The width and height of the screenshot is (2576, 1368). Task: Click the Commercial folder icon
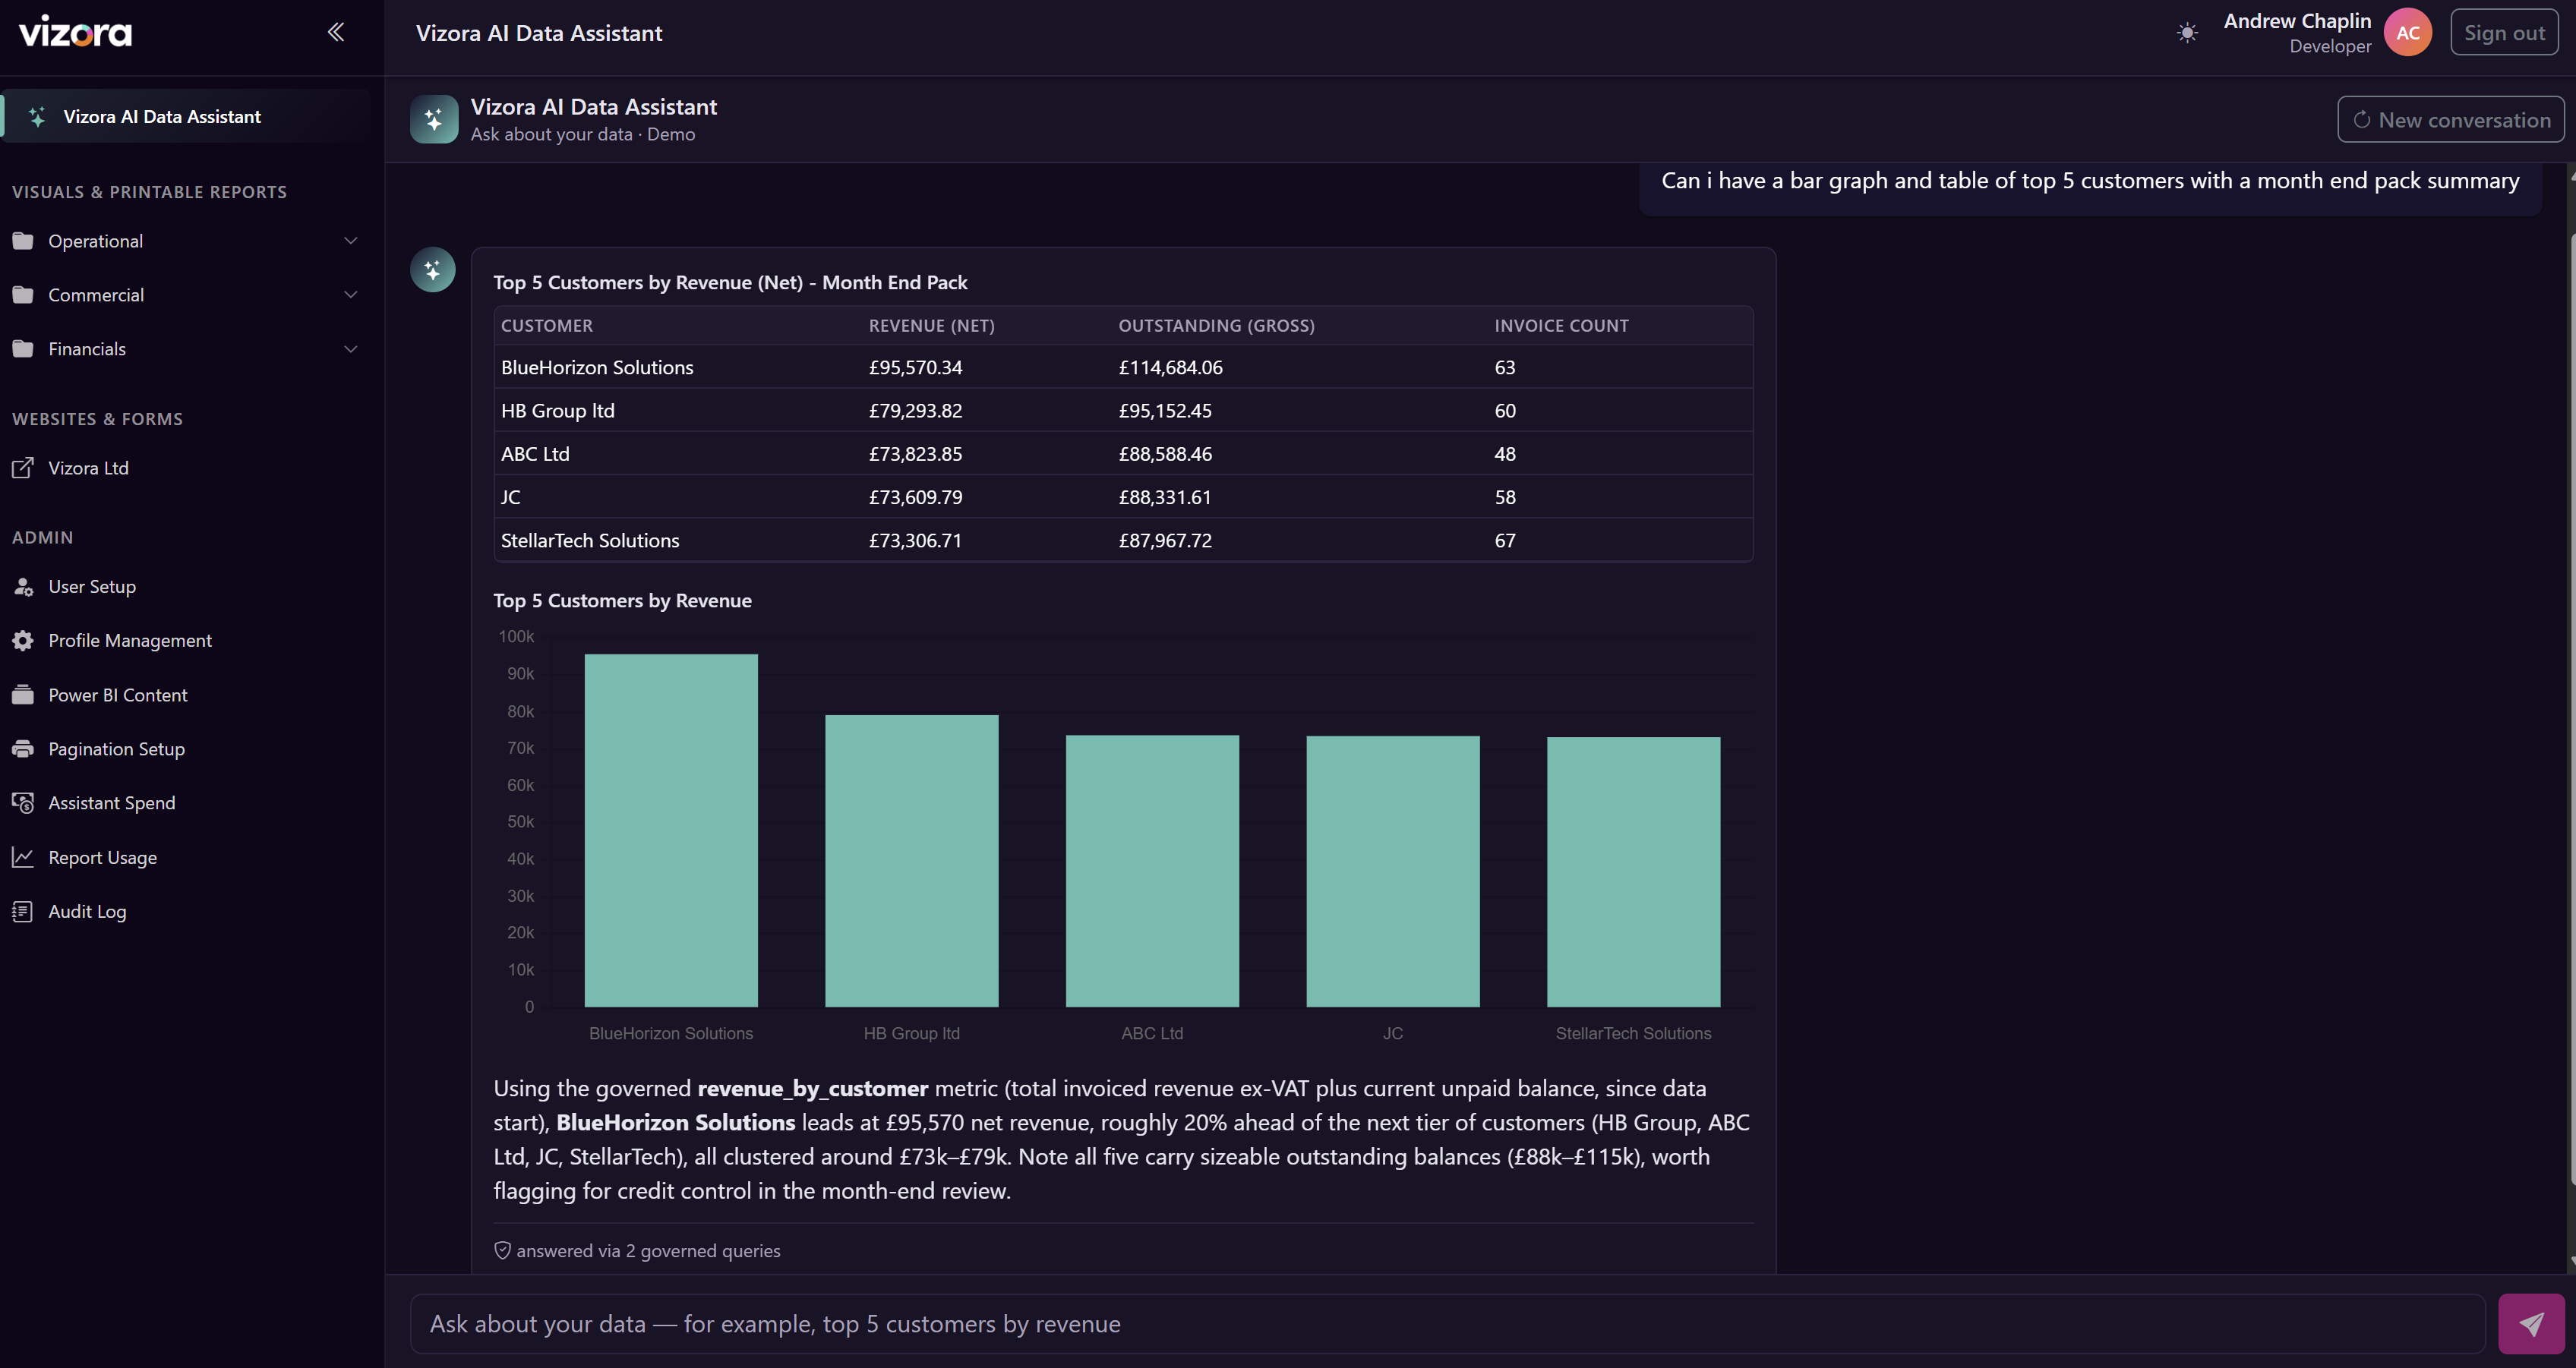tap(23, 295)
